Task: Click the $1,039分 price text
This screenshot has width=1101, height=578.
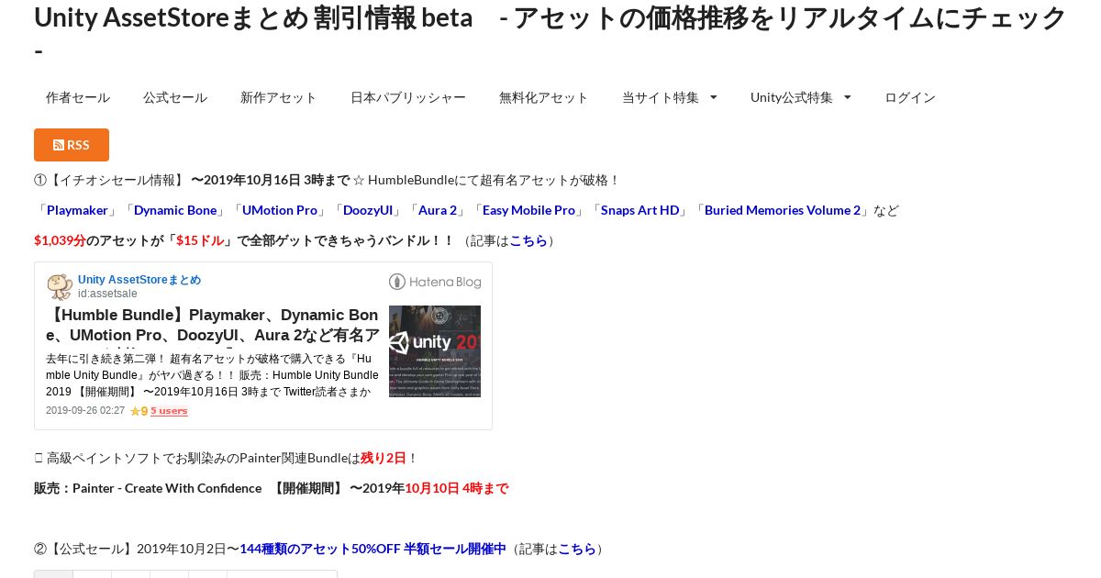Action: click(x=60, y=240)
